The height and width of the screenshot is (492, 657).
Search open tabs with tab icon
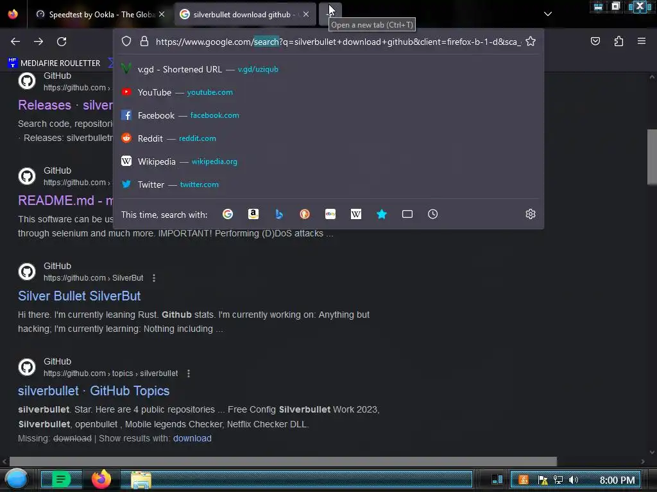(x=407, y=214)
